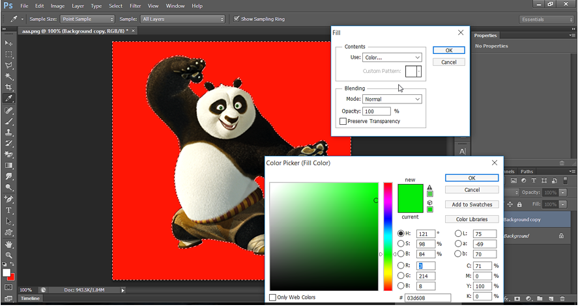Select the Custom Shape tool
Viewport: 578px width, 307px height.
(x=8, y=233)
